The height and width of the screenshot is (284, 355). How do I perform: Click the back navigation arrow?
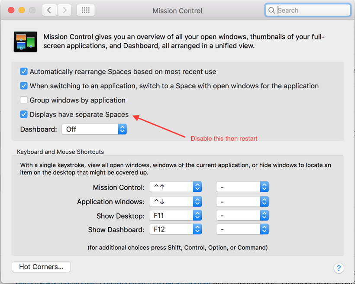pyautogui.click(x=49, y=10)
